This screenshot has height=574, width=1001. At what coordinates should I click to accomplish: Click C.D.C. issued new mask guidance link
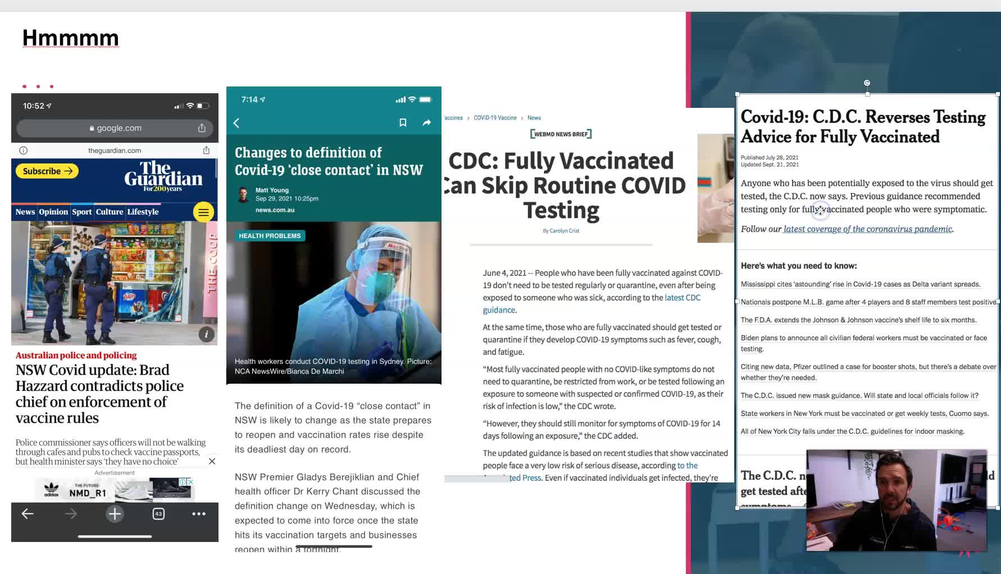(x=859, y=395)
